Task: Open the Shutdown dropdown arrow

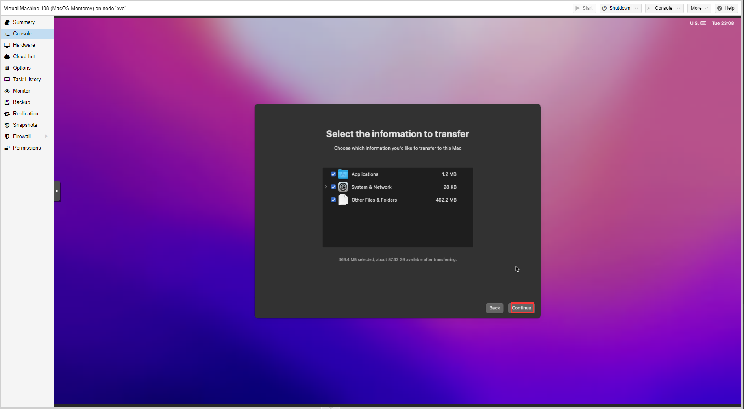Action: [x=637, y=8]
